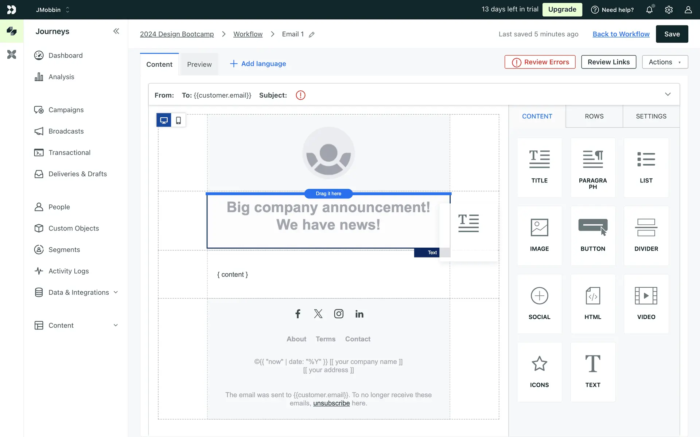Expand the email header details chevron

point(668,94)
